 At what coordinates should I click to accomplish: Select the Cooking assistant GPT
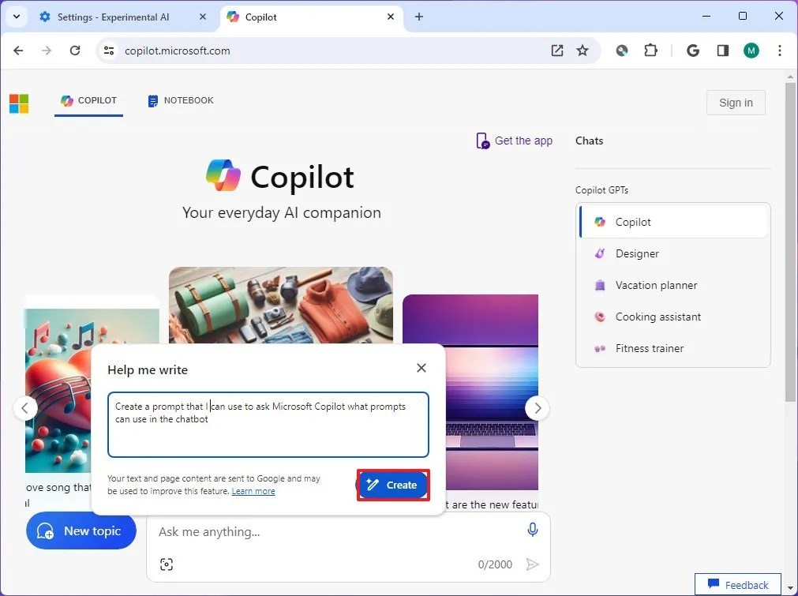coord(658,317)
